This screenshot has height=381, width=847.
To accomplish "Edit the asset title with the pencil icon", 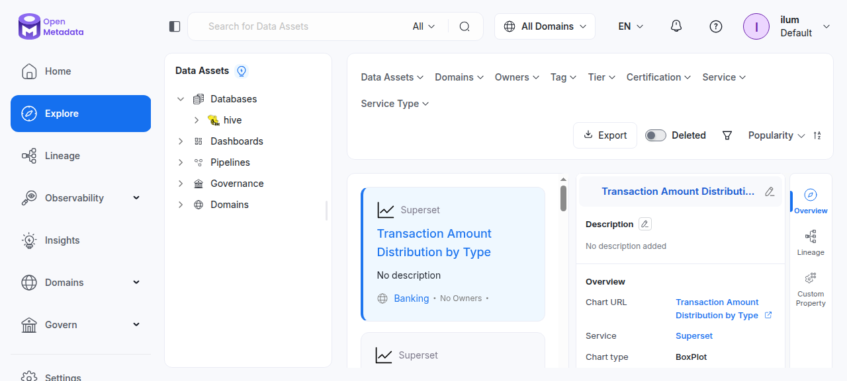I will [770, 191].
